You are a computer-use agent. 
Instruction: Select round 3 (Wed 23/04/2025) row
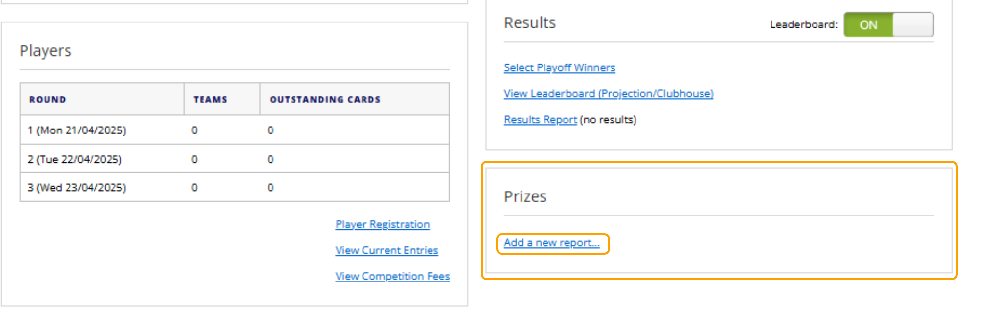click(77, 188)
